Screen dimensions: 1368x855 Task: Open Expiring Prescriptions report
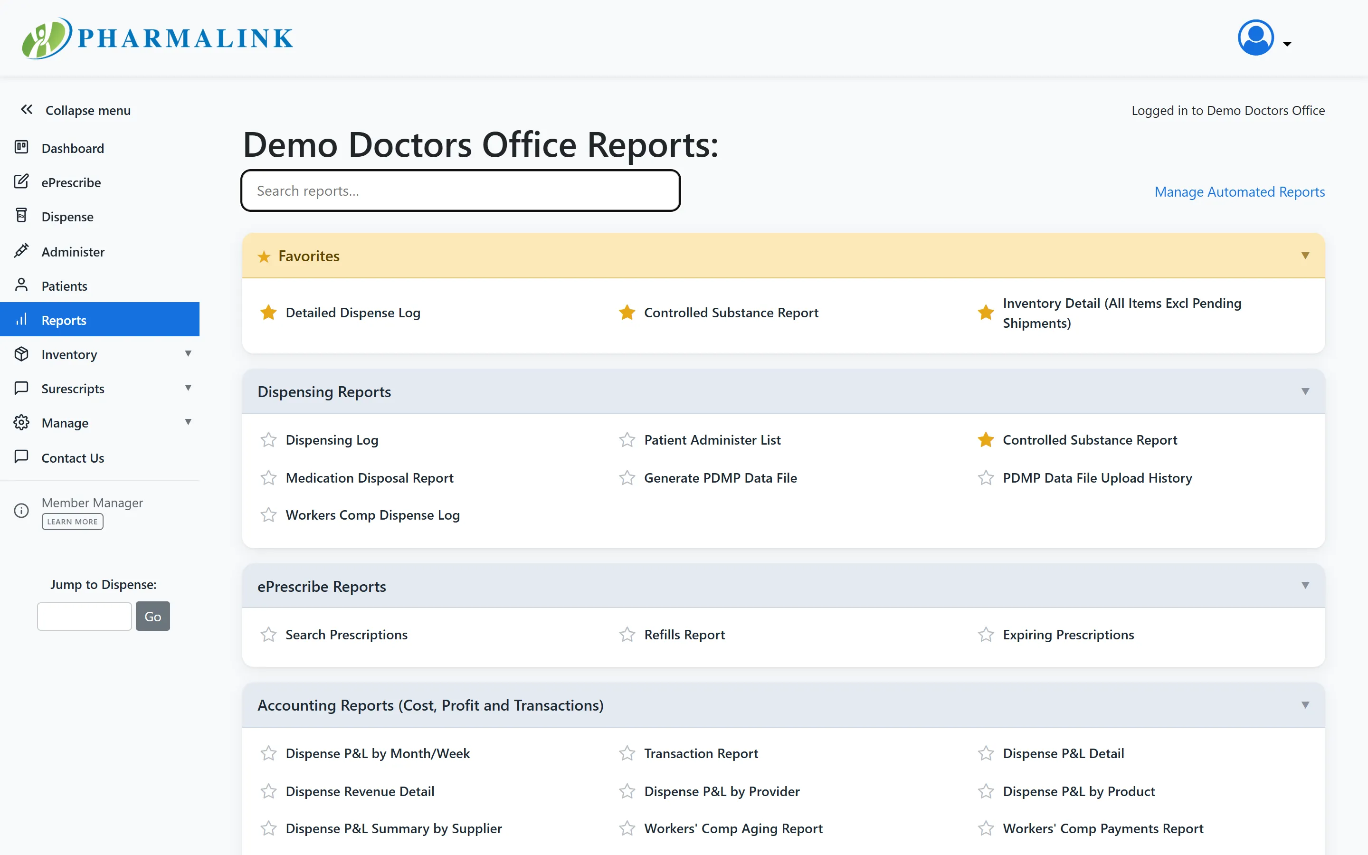click(1068, 635)
